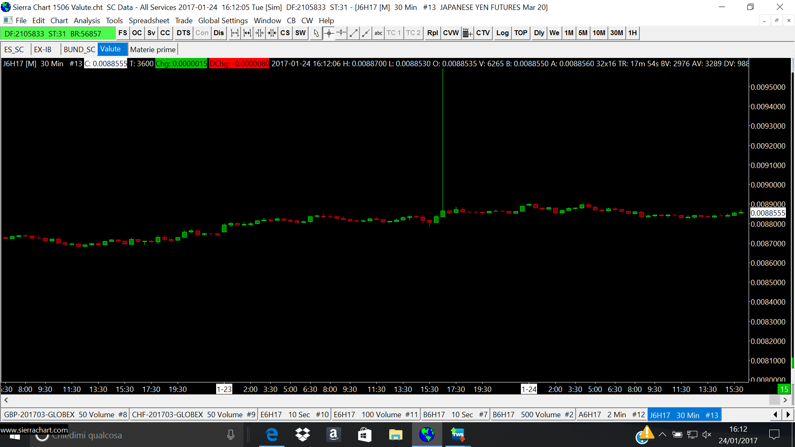Select the pointer arrow tool
The image size is (795, 447).
[x=316, y=33]
